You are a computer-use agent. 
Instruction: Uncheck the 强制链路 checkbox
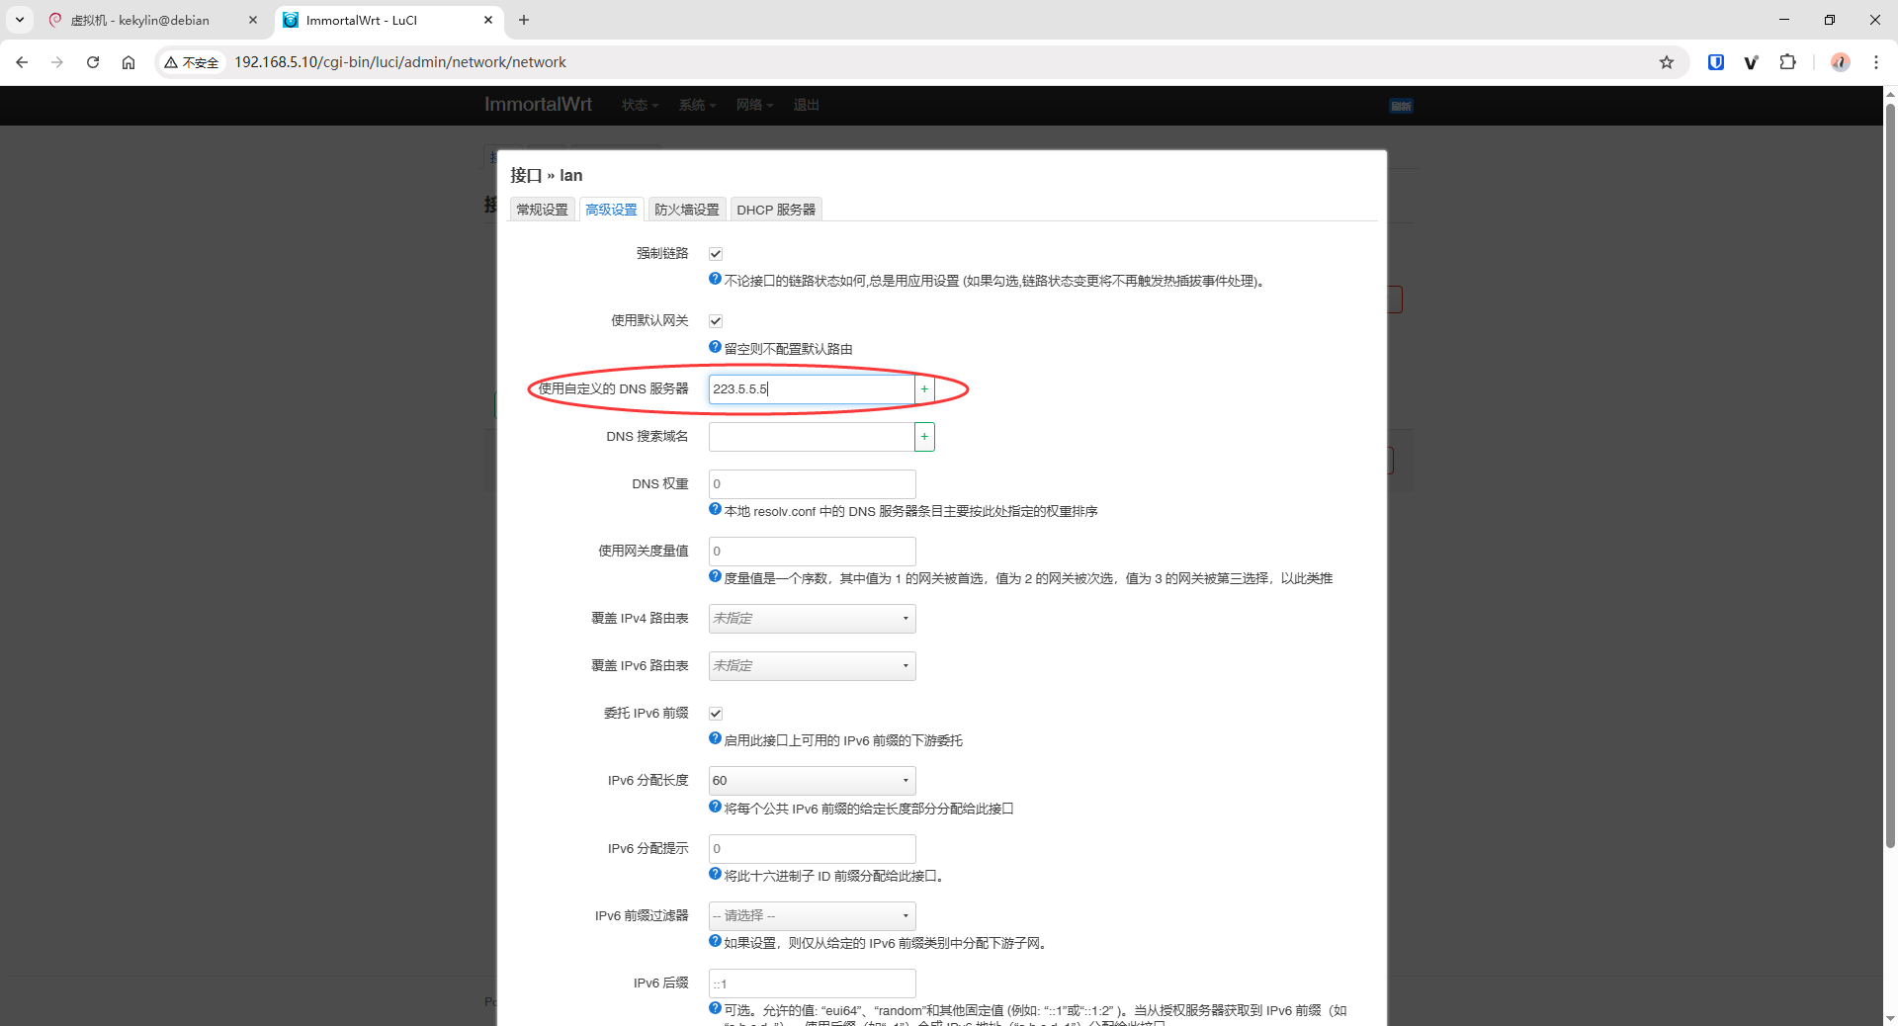click(x=715, y=253)
